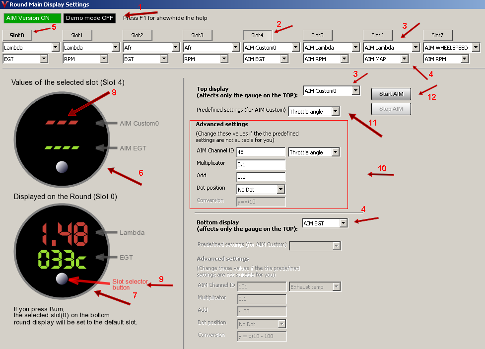Toggle the Demo mode OFF indicator
Viewport: 485px width, 349px height.
pos(90,18)
